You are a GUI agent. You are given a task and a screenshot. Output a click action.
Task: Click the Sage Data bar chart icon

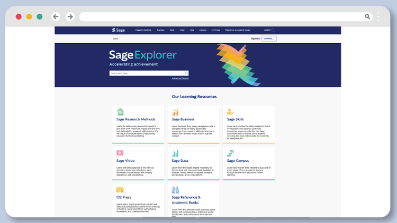pyautogui.click(x=175, y=153)
